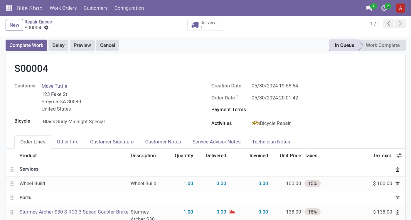Delete the Wheel Build line
This screenshot has width=411, height=220.
(x=397, y=184)
